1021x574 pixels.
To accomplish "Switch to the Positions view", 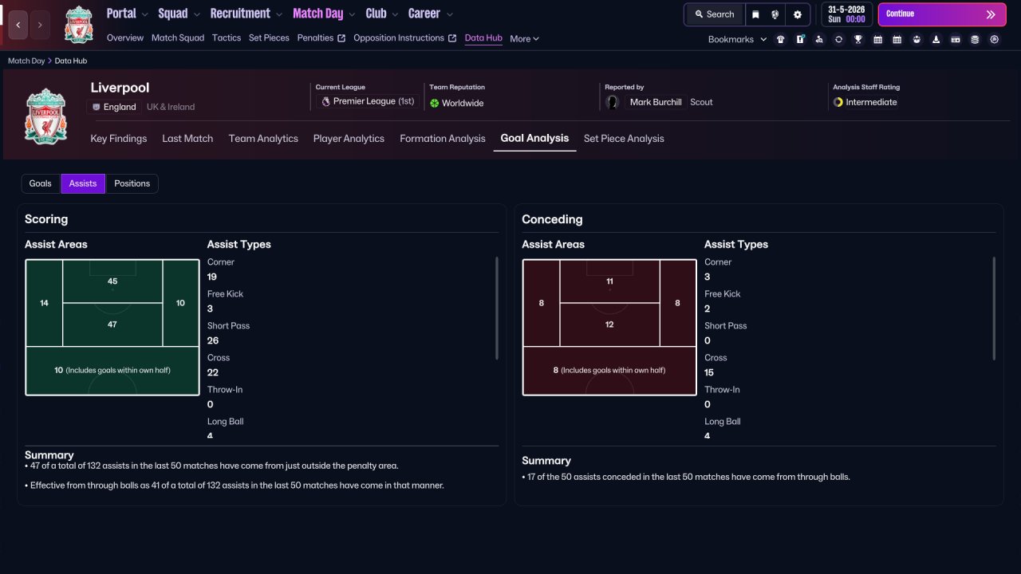I will click(132, 183).
